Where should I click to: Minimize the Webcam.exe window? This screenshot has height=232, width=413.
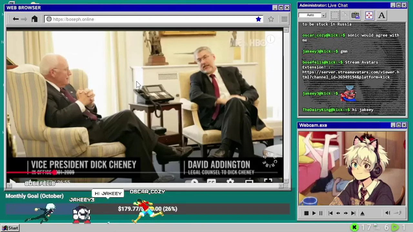pyautogui.click(x=393, y=125)
